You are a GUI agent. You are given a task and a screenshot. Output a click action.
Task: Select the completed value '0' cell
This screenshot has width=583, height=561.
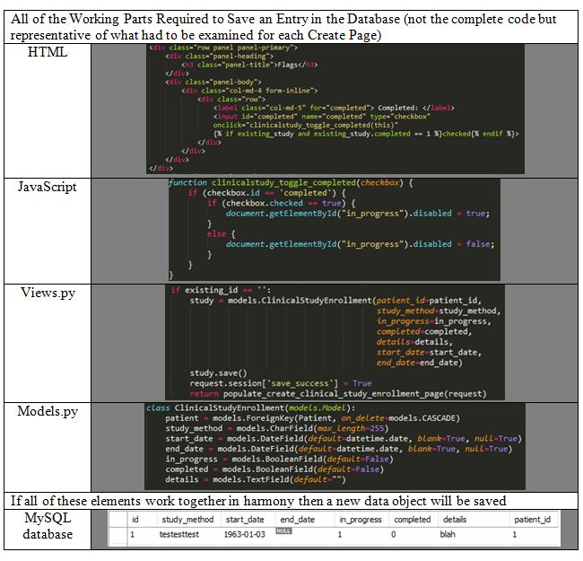(394, 534)
